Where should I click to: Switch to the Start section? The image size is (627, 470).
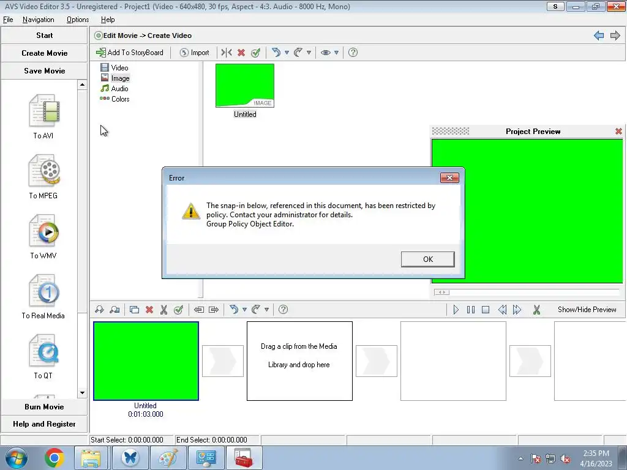[44, 35]
